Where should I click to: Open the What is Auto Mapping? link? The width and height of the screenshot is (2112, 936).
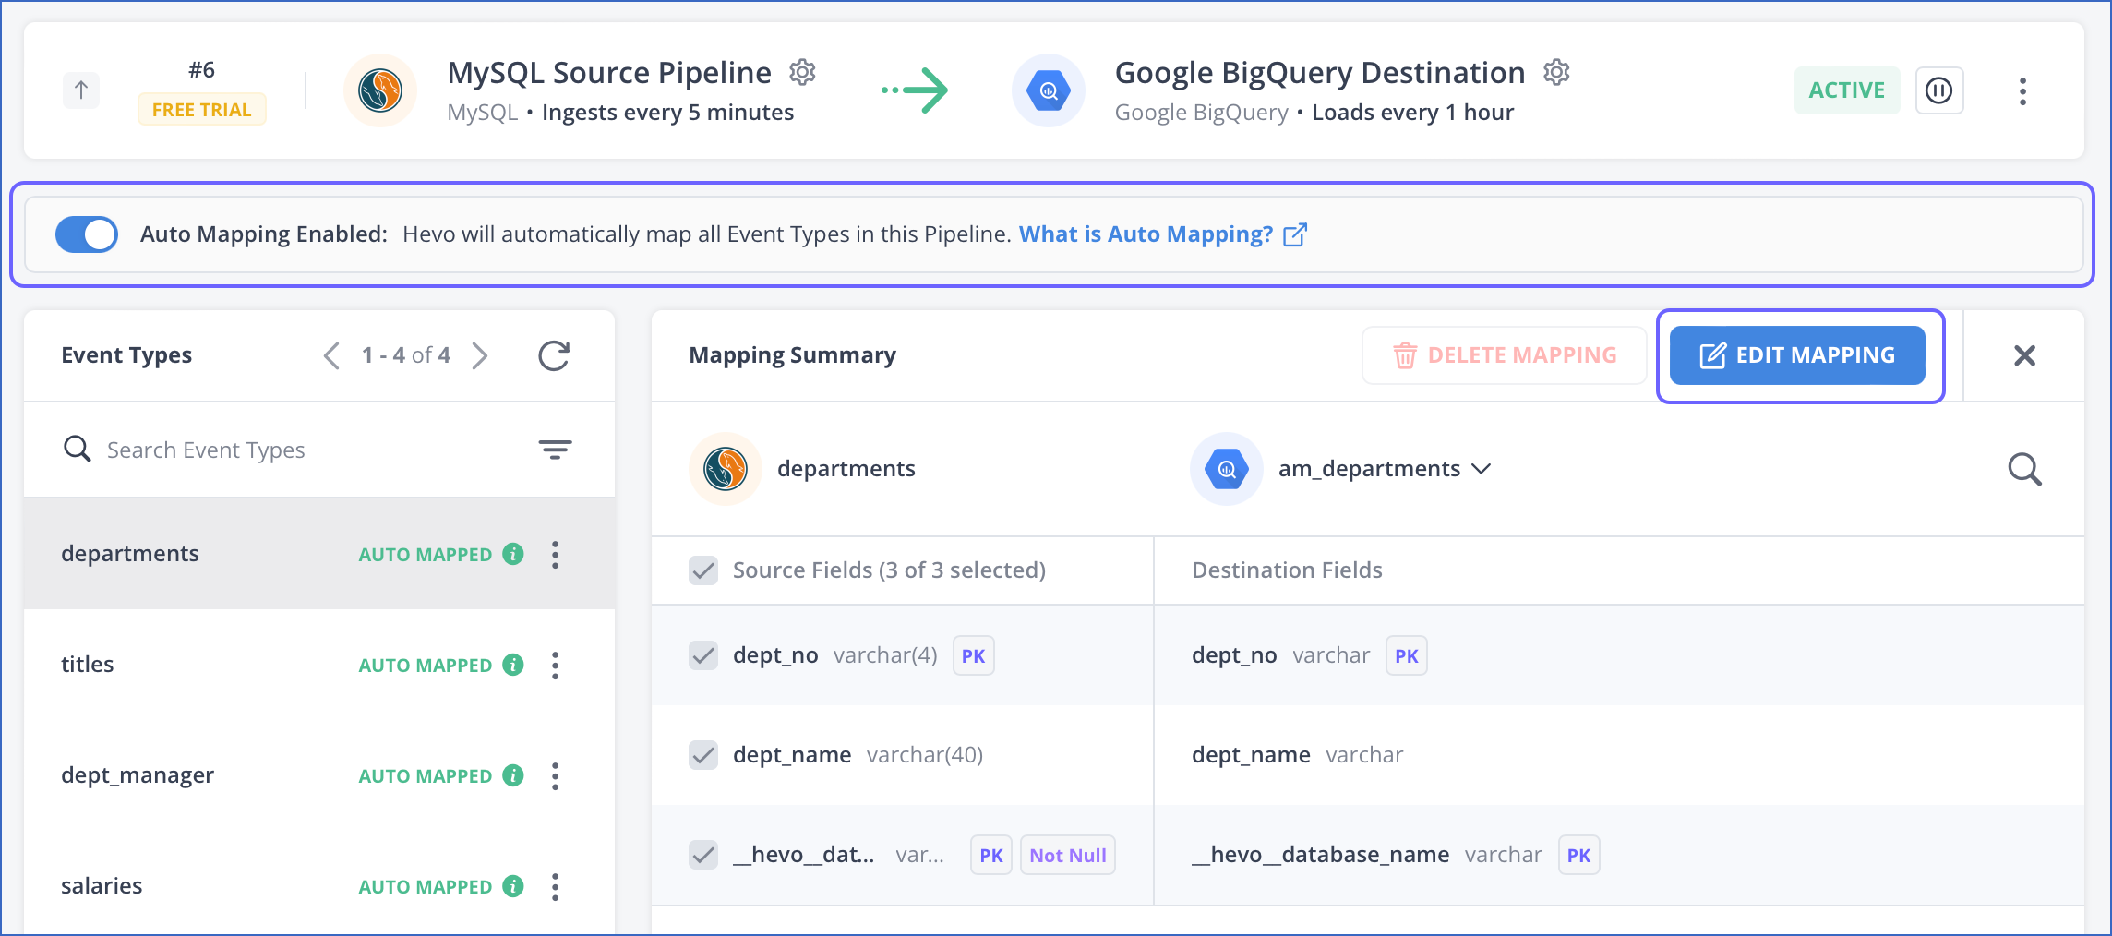[x=1146, y=234]
